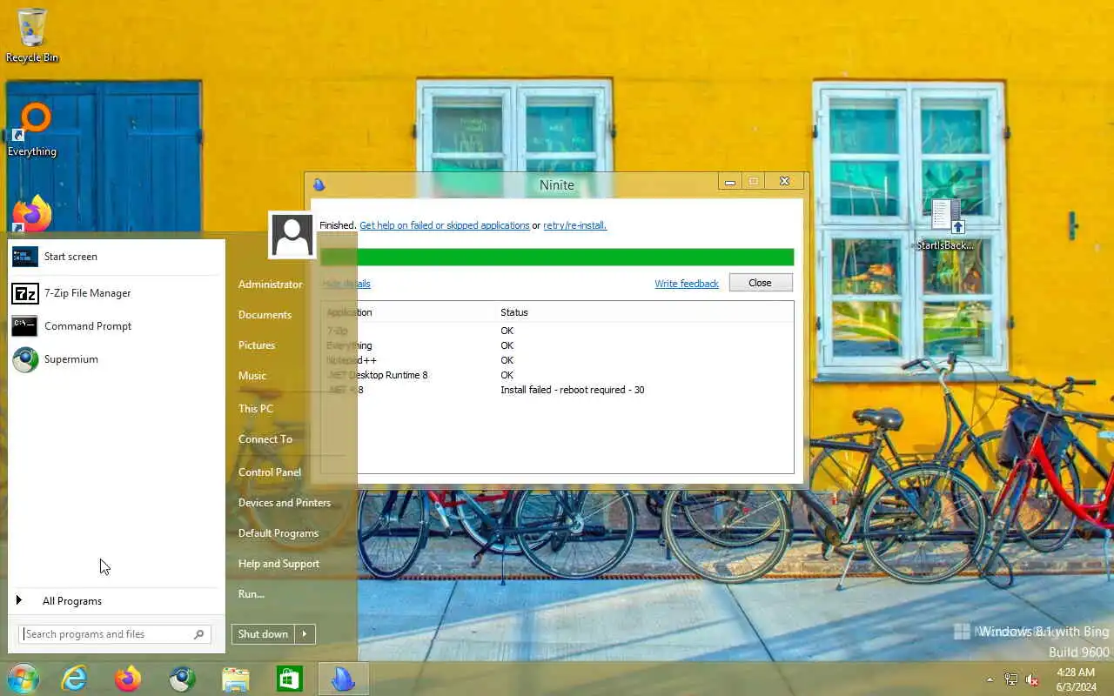The width and height of the screenshot is (1114, 696).
Task: Close the Ninite window with the X
Action: click(x=784, y=182)
